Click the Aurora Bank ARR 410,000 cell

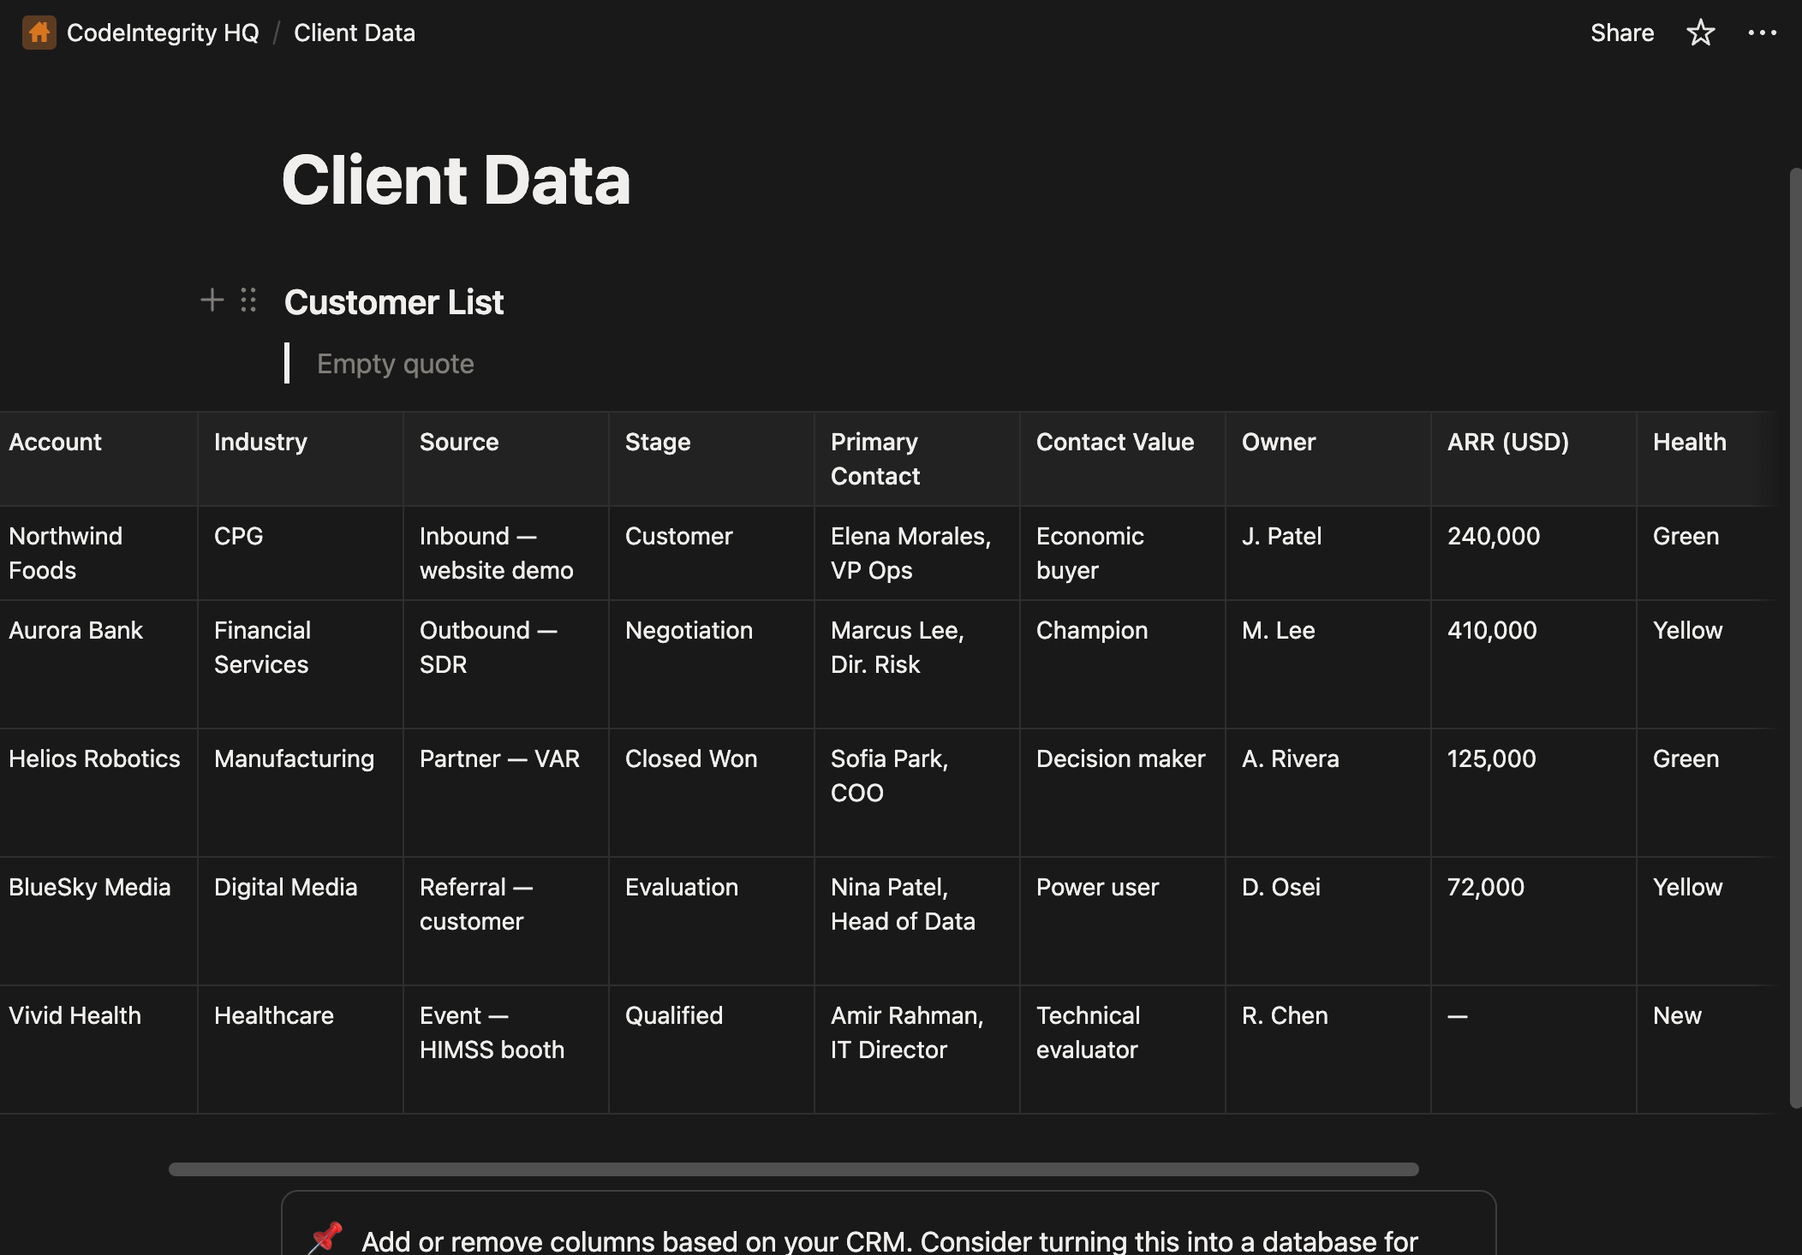point(1491,631)
